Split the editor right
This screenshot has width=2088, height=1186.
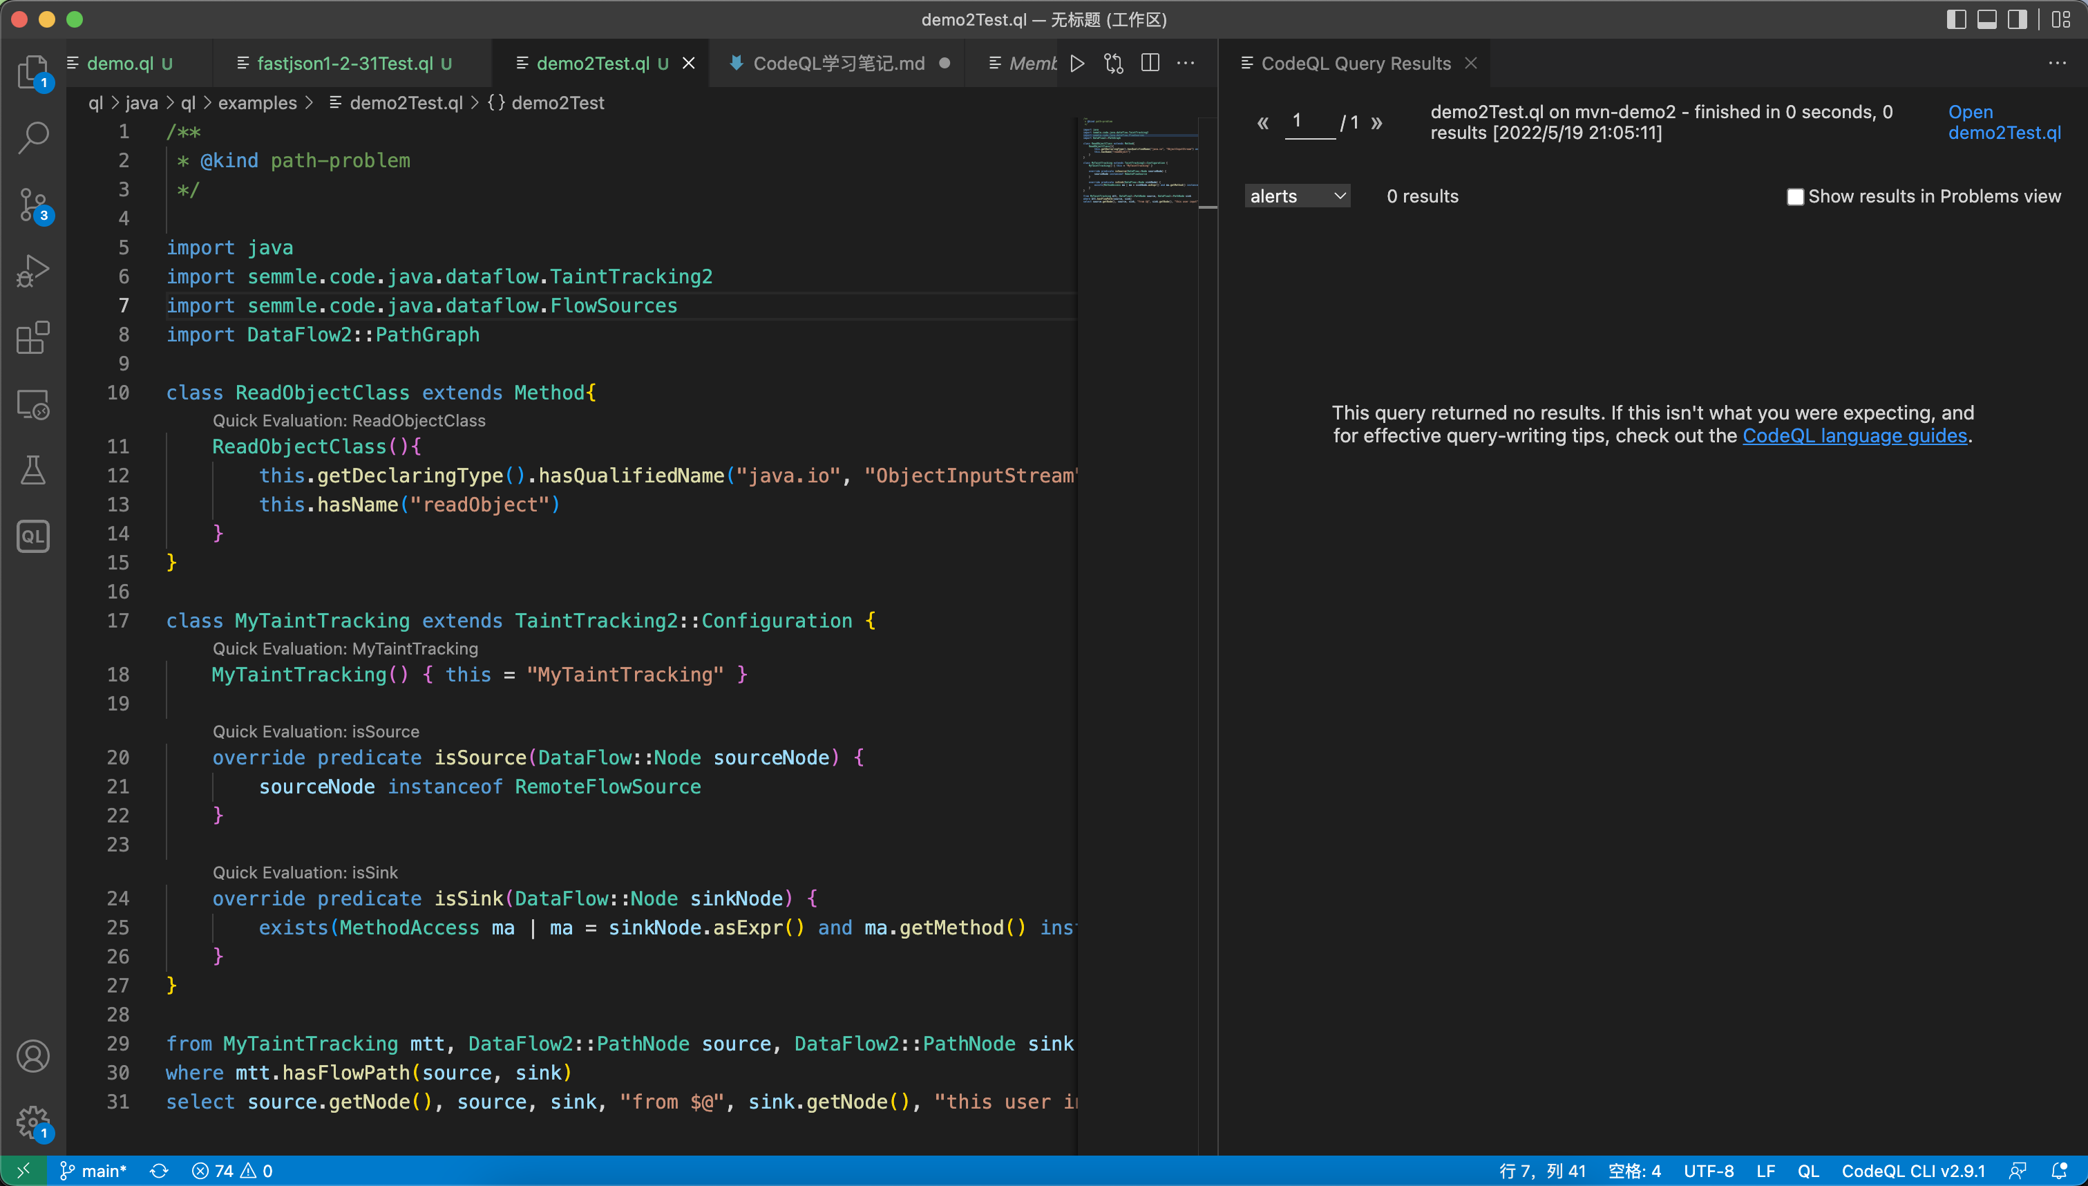[x=1150, y=64]
